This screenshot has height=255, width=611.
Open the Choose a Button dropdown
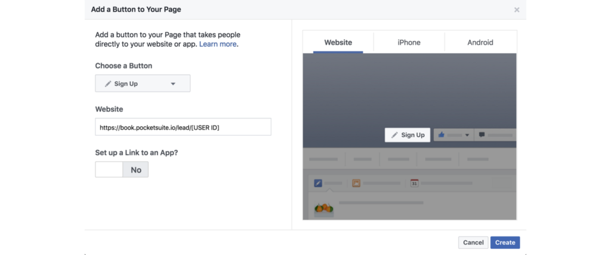(143, 84)
